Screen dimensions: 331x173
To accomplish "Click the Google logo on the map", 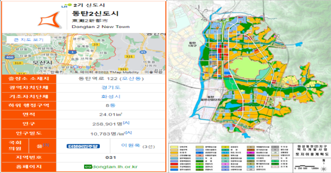I will click(84, 67).
